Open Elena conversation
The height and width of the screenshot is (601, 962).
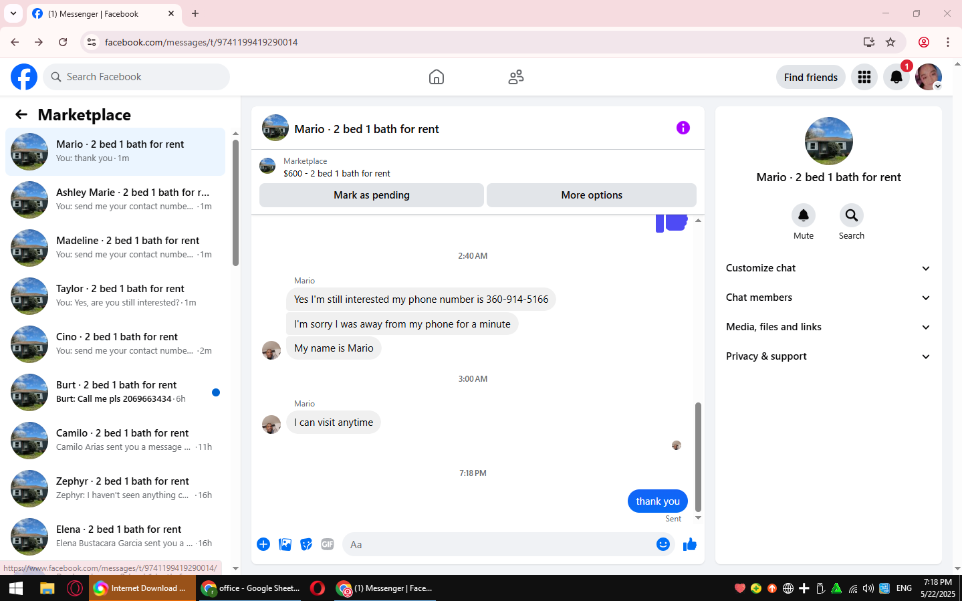[x=115, y=536]
